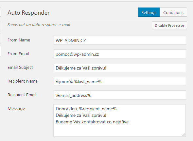The height and width of the screenshot is (141, 193).
Task: Click the From Email field with pomoc@wp-admin.cz
Action: pos(120,54)
